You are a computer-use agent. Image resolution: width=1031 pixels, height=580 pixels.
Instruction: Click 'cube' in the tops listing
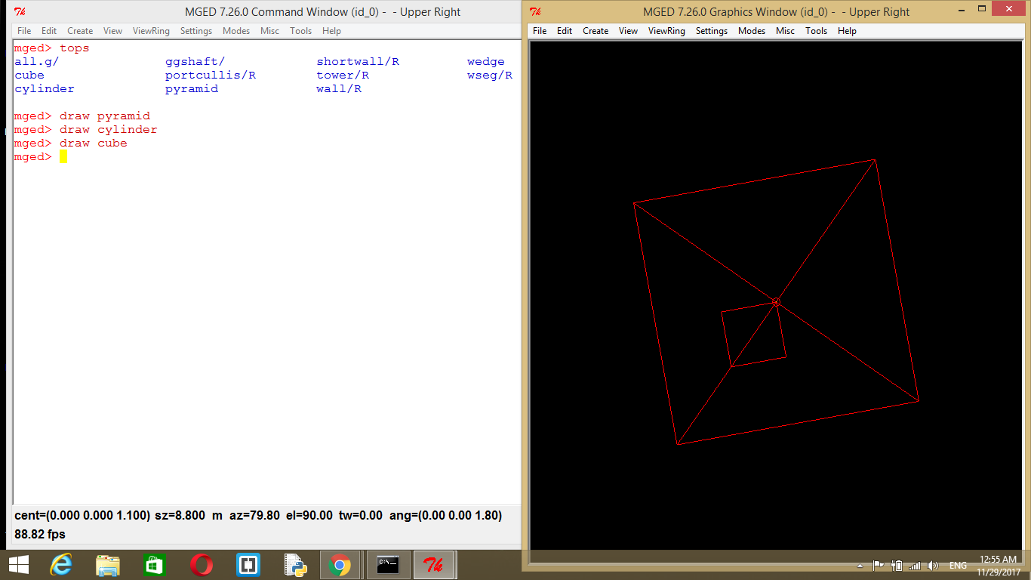click(x=29, y=76)
